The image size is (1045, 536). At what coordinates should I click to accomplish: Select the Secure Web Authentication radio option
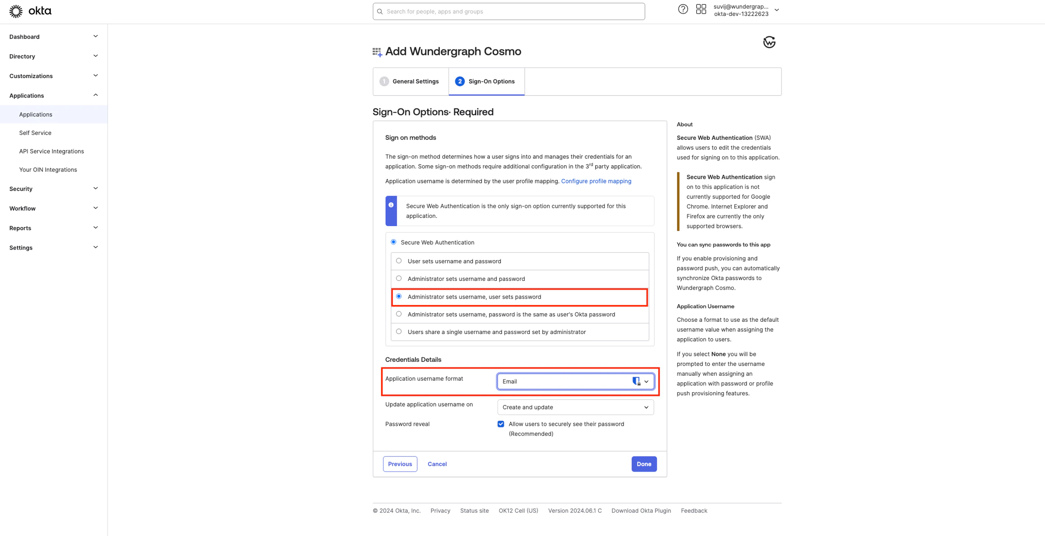point(393,242)
